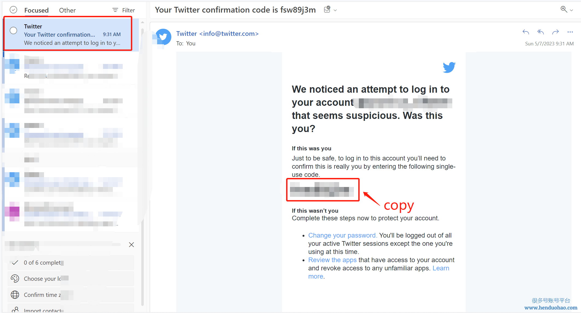Open the email label dropdown beside subject
Screen dimensions: 581x313
[335, 10]
